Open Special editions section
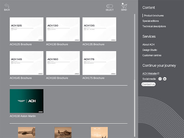The image size is (184, 138). pos(151,21)
